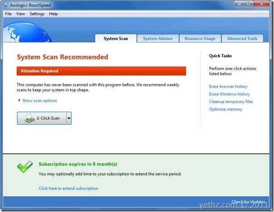Check for Updates in the status bar

[250, 202]
